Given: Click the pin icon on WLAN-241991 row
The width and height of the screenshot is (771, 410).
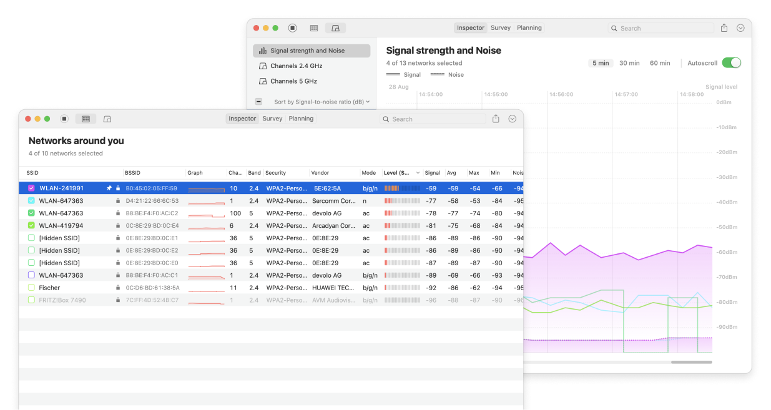Looking at the screenshot, I should (x=108, y=188).
